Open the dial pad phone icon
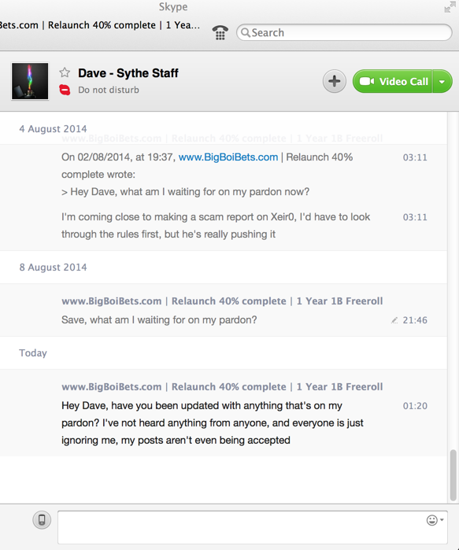 [220, 32]
